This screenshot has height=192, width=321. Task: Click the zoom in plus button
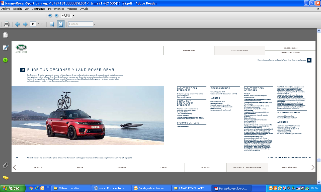click(x=56, y=15)
